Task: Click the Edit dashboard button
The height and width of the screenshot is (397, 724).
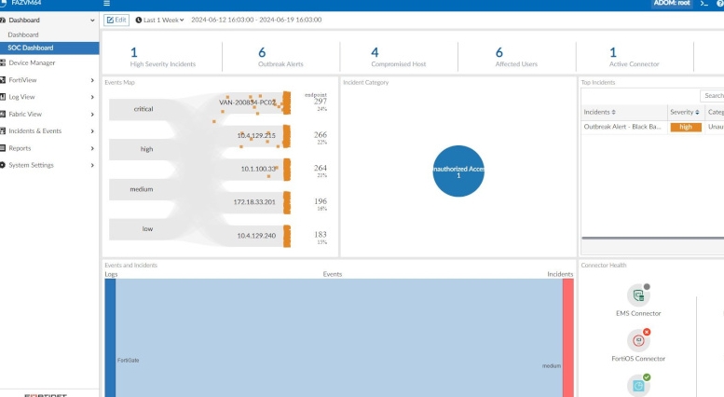Action: point(116,20)
